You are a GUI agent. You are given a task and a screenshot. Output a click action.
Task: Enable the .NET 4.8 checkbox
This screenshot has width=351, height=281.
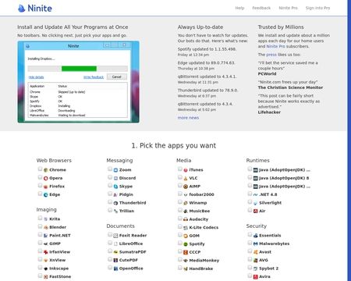[250, 194]
